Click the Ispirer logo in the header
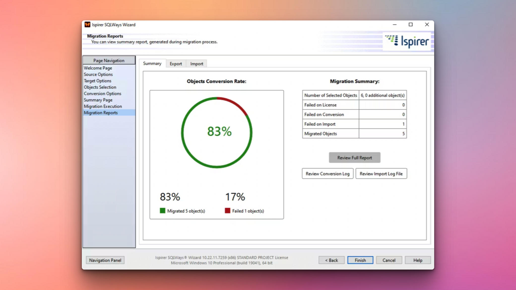Screen dimensions: 516x290 (x=407, y=41)
